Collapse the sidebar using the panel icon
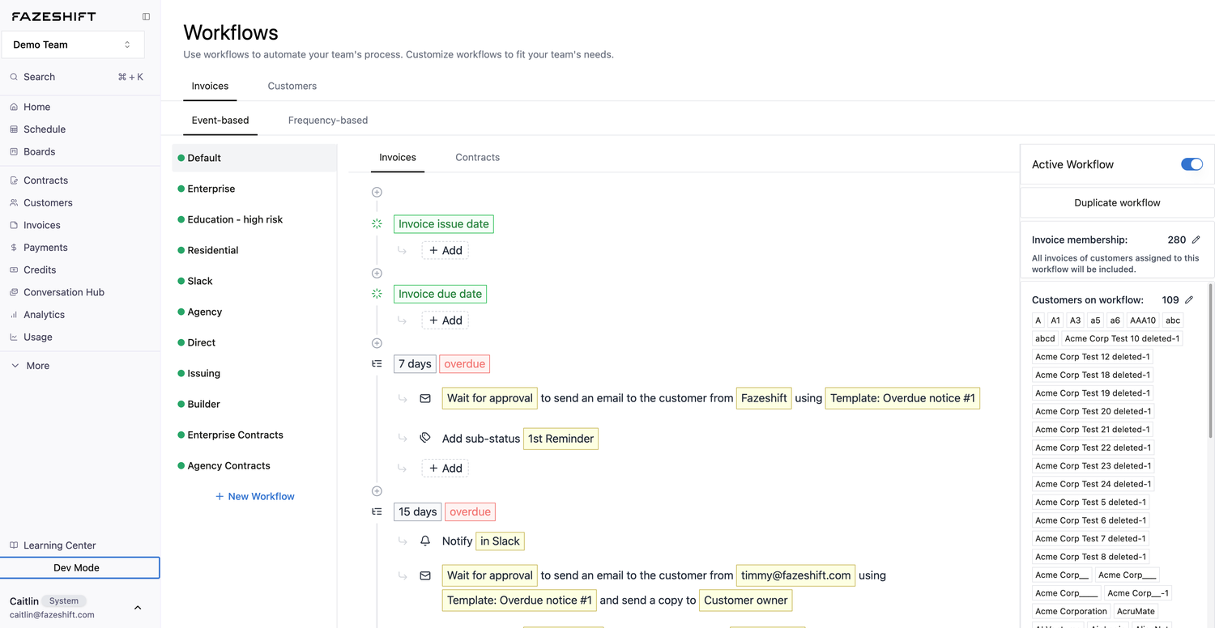The height and width of the screenshot is (628, 1215). pyautogui.click(x=146, y=16)
